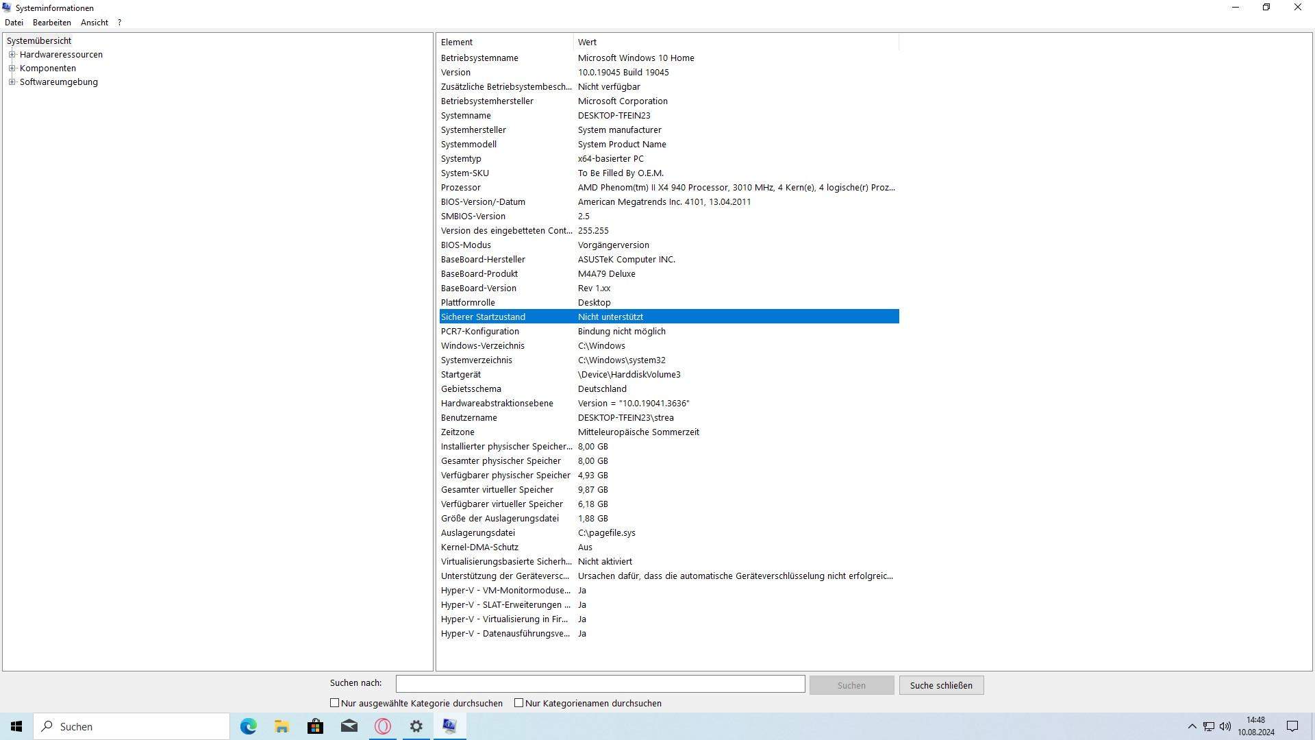Enable 'Nur ausgewählte Kategorie durchsuchen'
This screenshot has width=1315, height=740.
pos(334,702)
